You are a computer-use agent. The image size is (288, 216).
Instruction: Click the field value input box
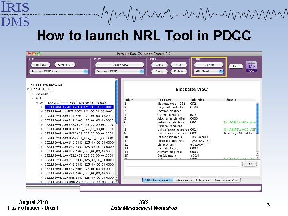(x=182, y=164)
